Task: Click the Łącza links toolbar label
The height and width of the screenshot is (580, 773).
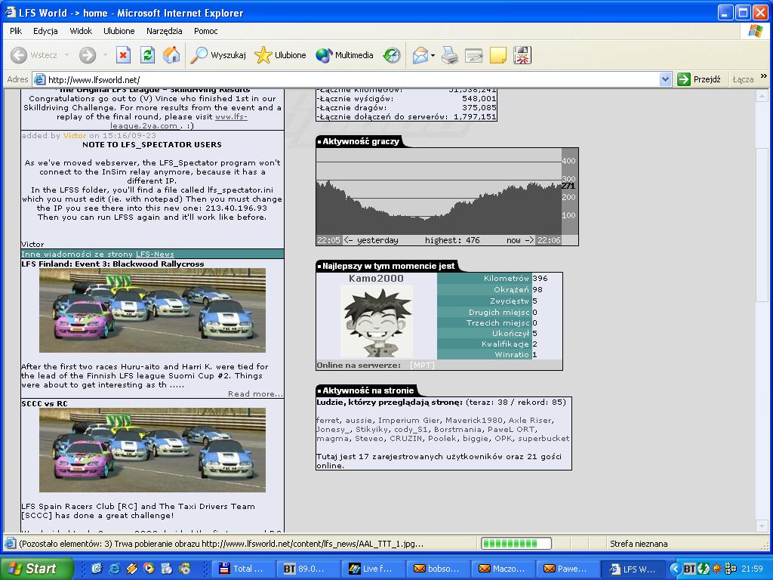Action: click(743, 79)
